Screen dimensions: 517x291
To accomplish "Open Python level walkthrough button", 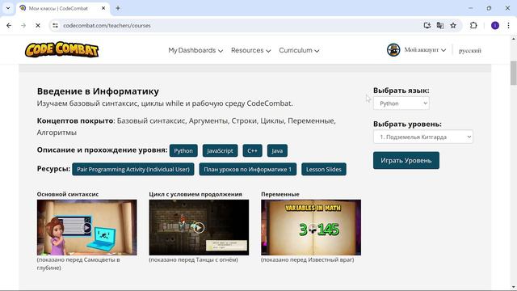I will 183,150.
